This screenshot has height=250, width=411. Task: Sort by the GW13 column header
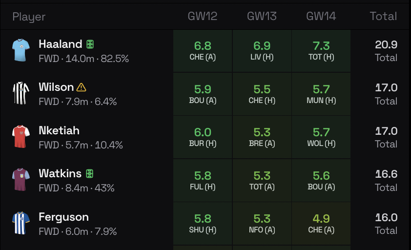click(262, 16)
